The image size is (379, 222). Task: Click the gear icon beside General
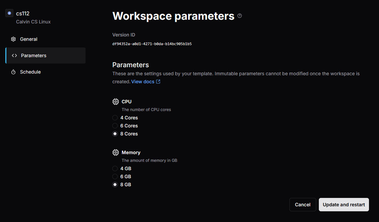pos(13,39)
